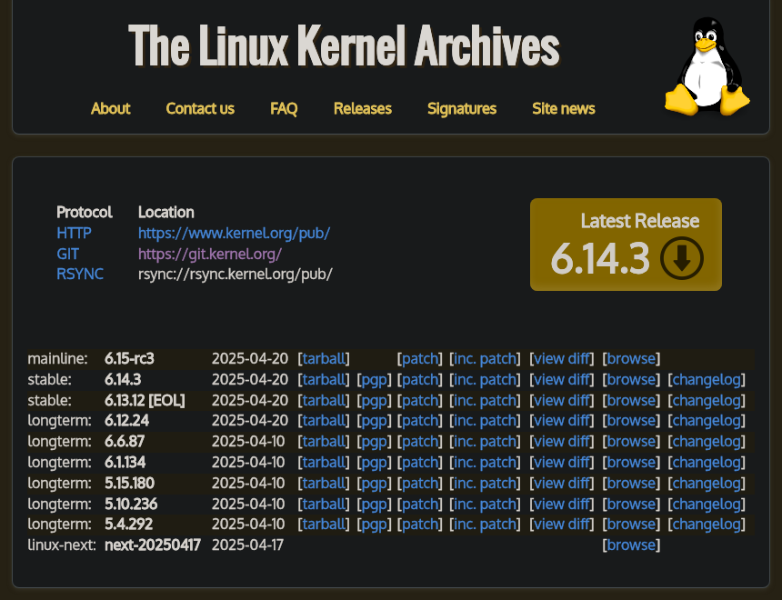Select date 2025-04-17 in linux-next row
This screenshot has width=782, height=600.
pyautogui.click(x=248, y=545)
